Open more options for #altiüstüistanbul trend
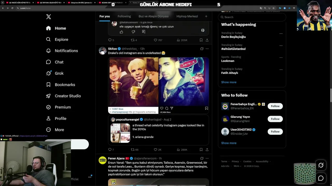This screenshot has width=332, height=186. [x=281, y=45]
